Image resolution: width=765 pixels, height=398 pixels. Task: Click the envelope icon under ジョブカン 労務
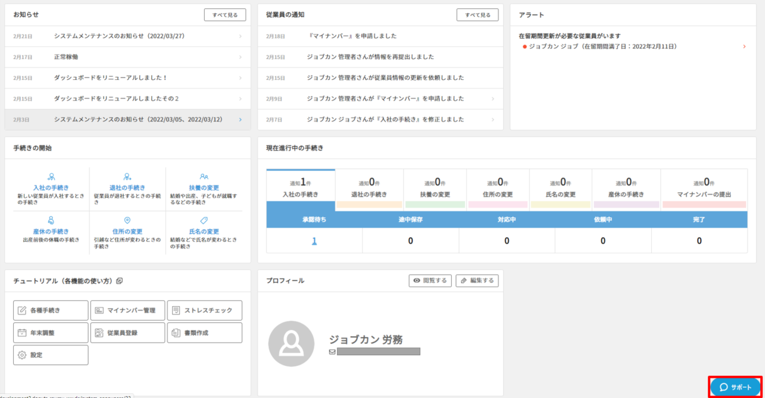332,352
